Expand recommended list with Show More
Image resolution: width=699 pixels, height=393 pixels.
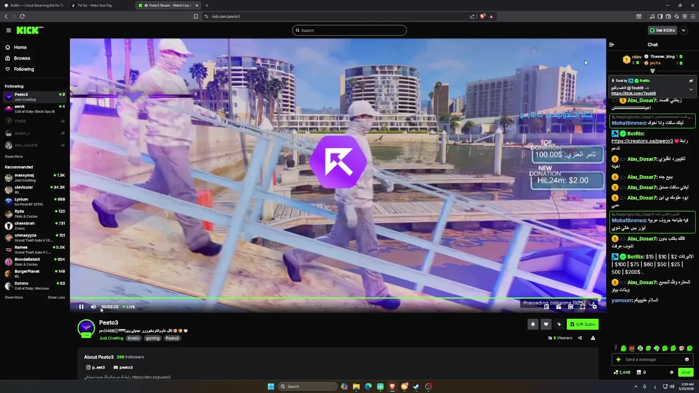point(14,297)
